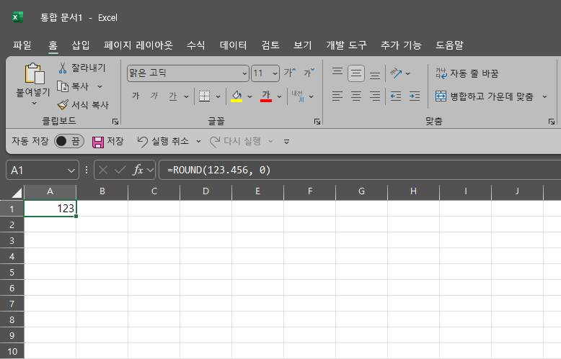Click the formula bar text
The width and height of the screenshot is (561, 359).
219,171
